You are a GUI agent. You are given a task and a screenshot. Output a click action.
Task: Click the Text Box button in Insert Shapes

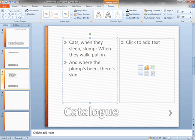(30, 14)
